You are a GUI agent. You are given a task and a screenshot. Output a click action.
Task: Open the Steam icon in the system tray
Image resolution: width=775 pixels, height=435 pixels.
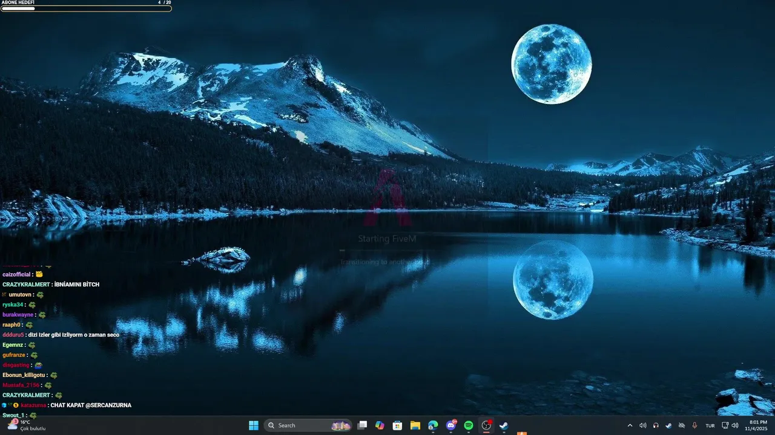(668, 425)
